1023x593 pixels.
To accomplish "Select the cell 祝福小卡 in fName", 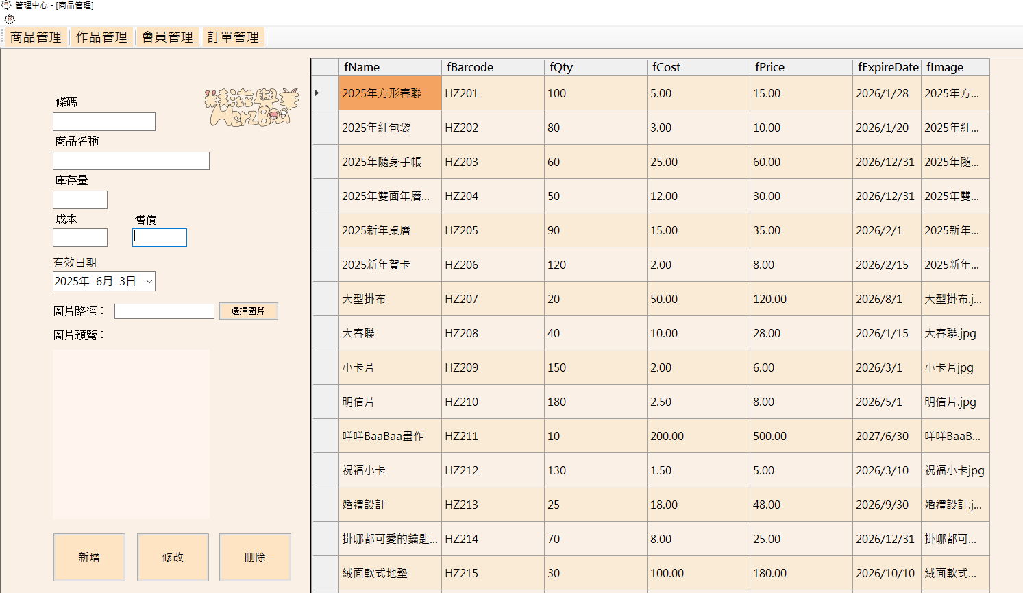I will click(391, 470).
